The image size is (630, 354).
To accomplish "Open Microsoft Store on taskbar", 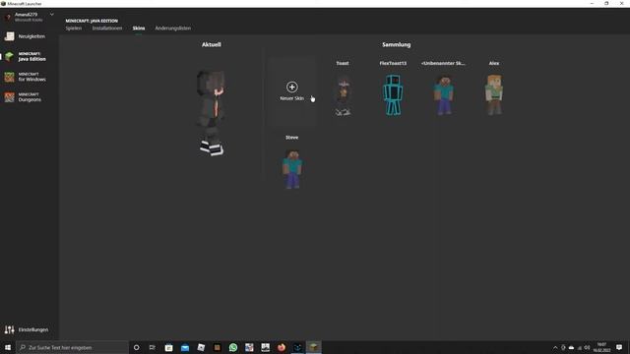I will [168, 347].
